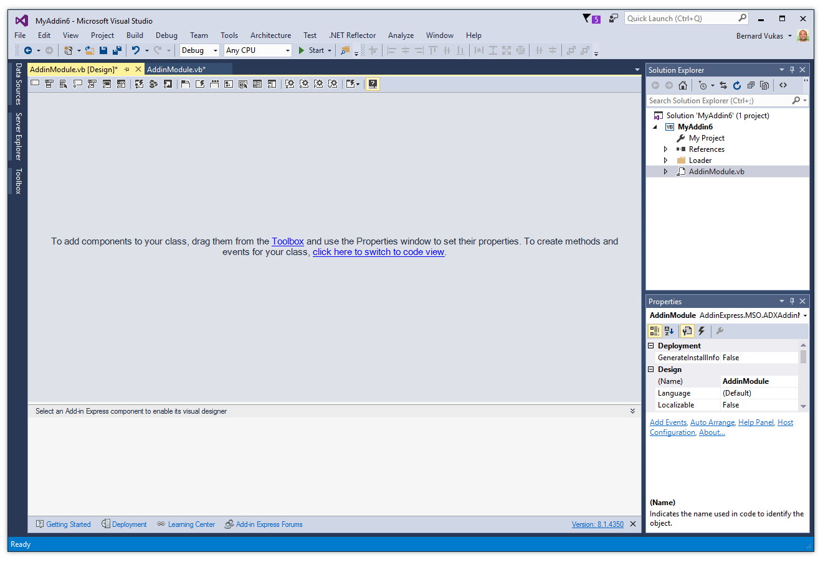Click the Auto Arrange link
823x563 pixels.
tap(712, 422)
